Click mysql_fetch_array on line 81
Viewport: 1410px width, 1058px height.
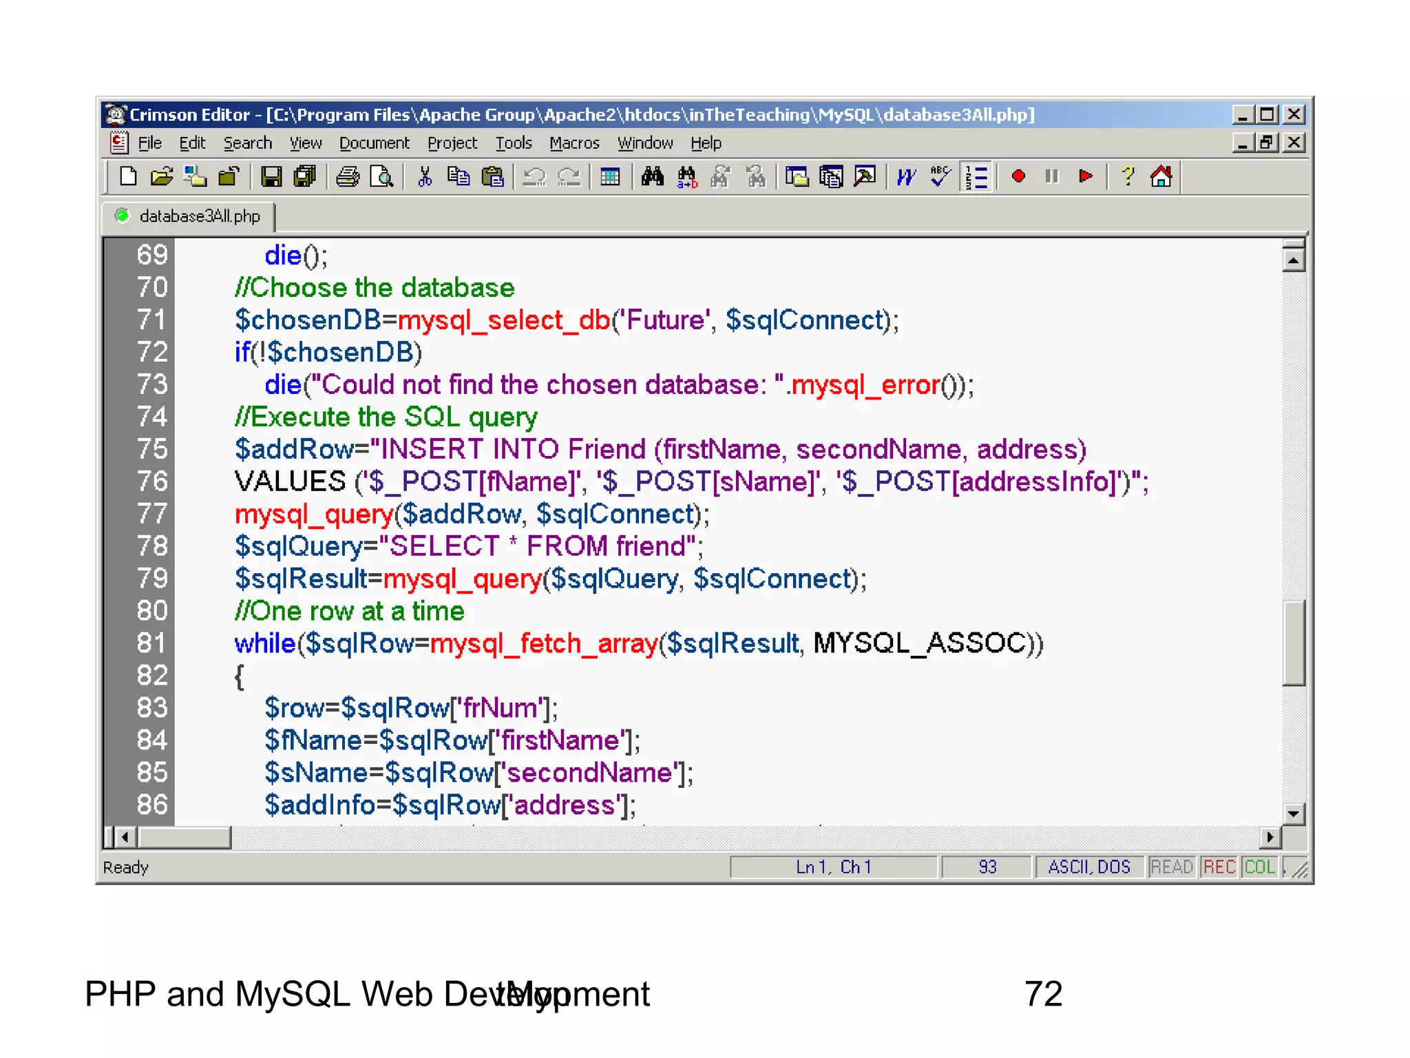tap(544, 643)
